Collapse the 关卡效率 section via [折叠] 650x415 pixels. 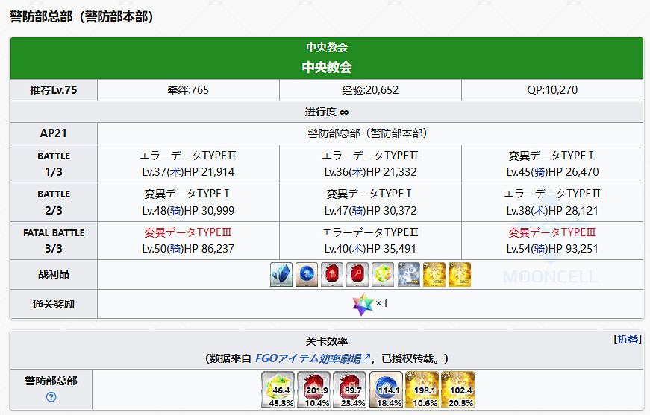click(628, 339)
